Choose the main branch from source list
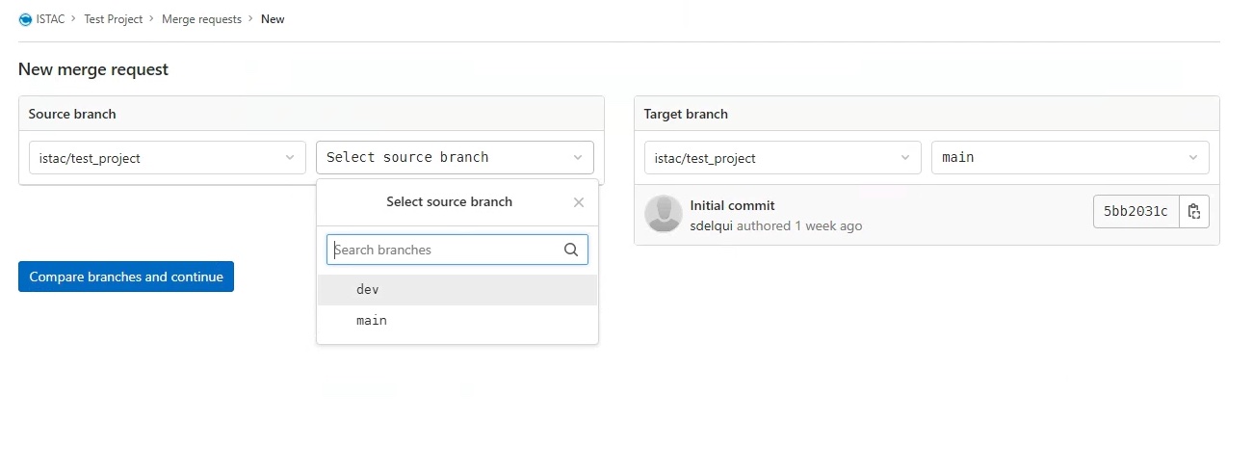This screenshot has height=475, width=1253. [x=457, y=321]
